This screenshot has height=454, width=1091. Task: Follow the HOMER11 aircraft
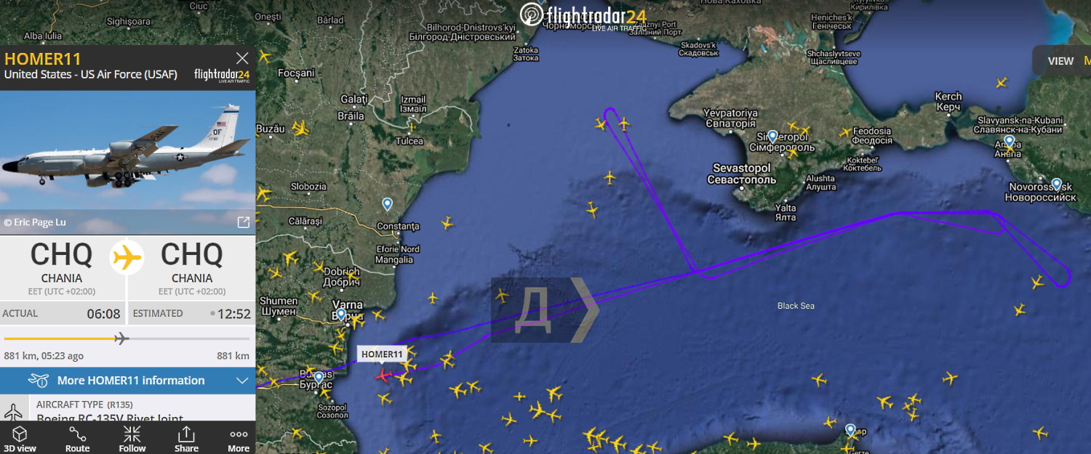pos(132,439)
